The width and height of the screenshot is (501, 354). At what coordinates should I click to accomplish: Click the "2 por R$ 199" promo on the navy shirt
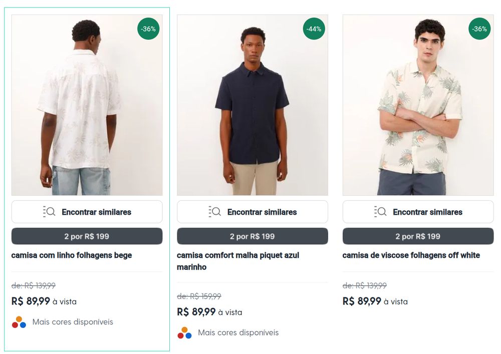point(252,236)
